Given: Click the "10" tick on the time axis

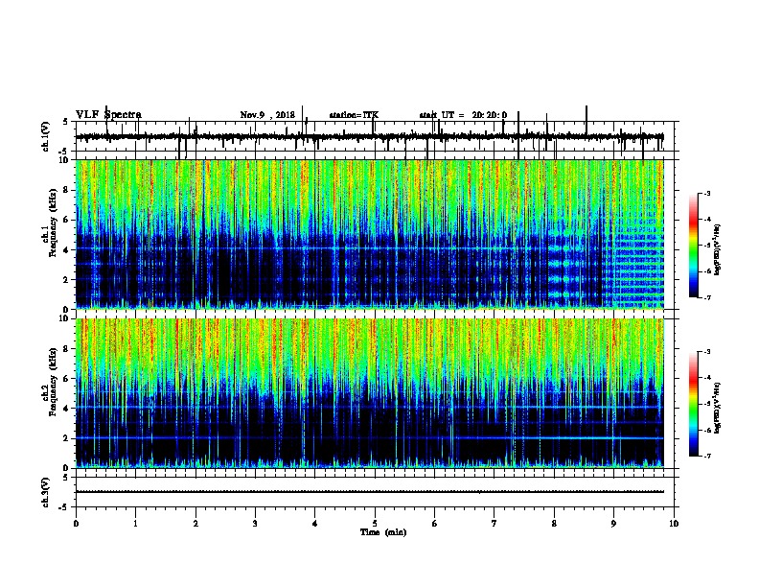Looking at the screenshot, I should 674,524.
